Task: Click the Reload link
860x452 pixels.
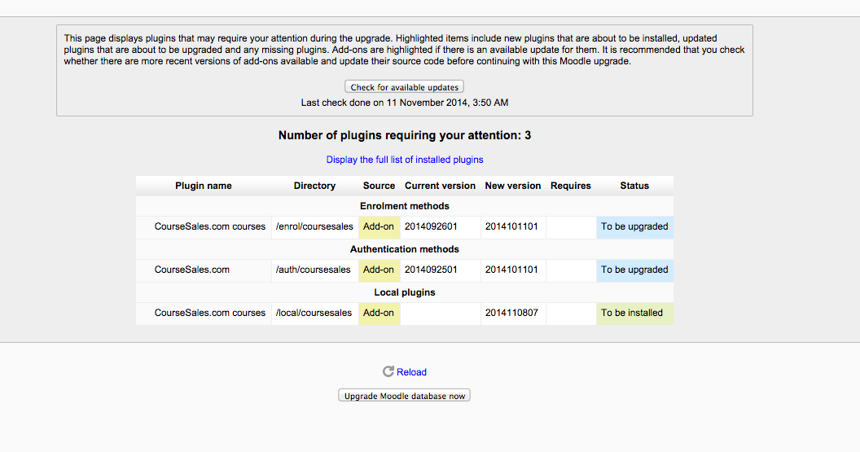Action: point(411,372)
